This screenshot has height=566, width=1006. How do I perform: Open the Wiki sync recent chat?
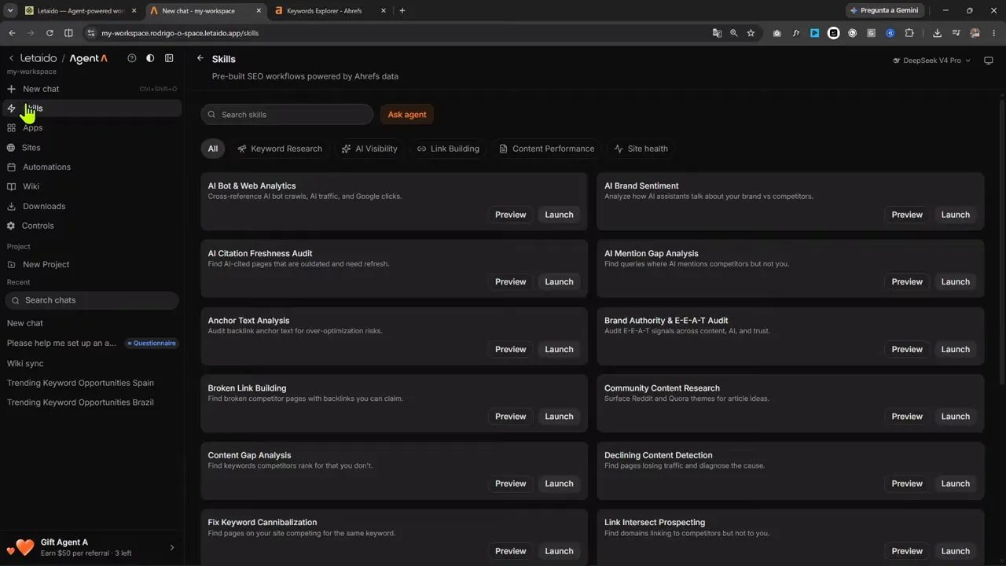point(25,363)
